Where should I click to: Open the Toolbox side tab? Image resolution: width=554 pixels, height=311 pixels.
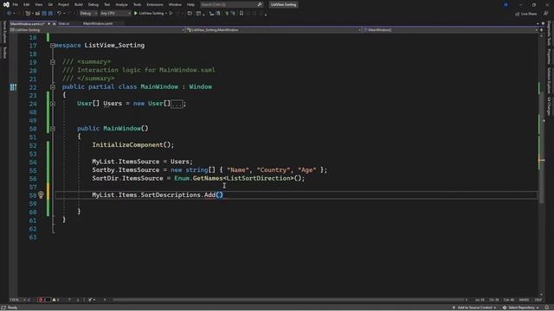pos(4,53)
